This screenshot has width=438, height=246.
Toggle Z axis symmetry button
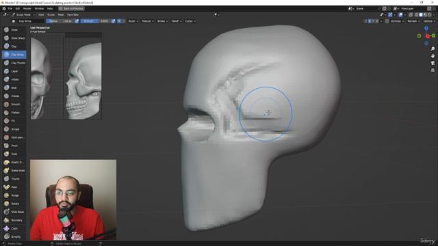tap(377, 21)
